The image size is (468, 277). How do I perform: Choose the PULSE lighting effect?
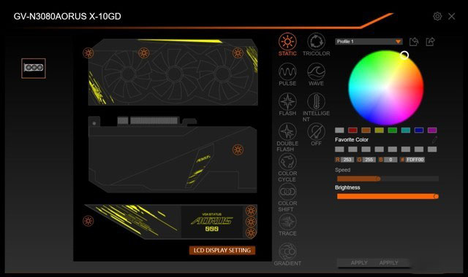tap(287, 74)
